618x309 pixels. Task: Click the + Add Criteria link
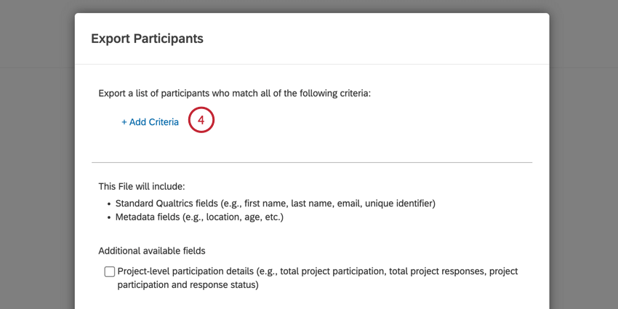(150, 122)
